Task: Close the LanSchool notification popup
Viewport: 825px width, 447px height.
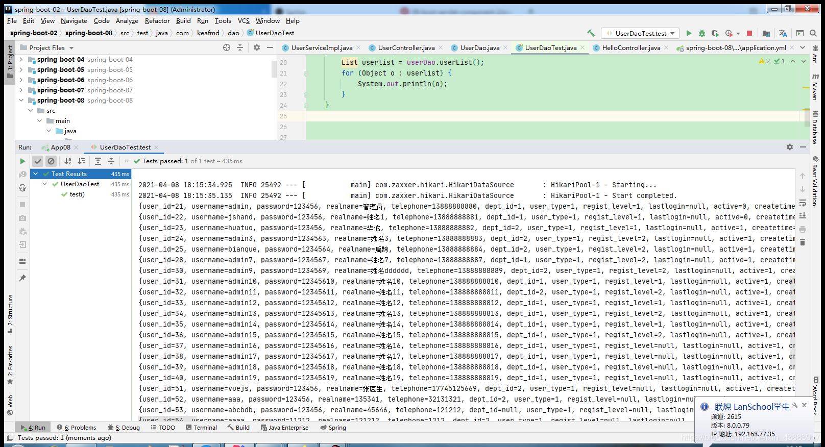Action: click(x=804, y=405)
